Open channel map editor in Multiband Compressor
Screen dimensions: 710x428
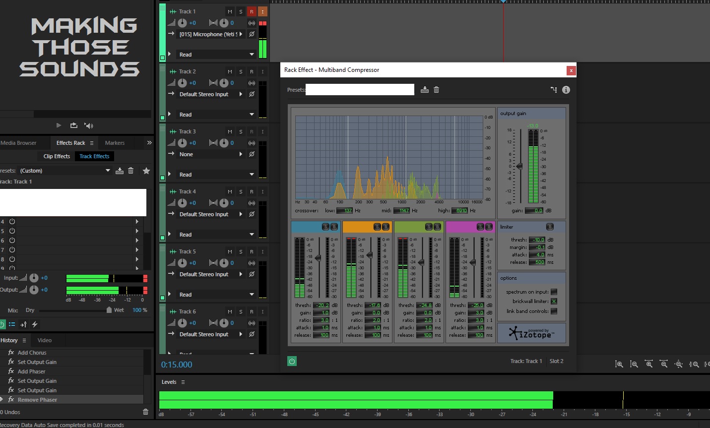(554, 90)
